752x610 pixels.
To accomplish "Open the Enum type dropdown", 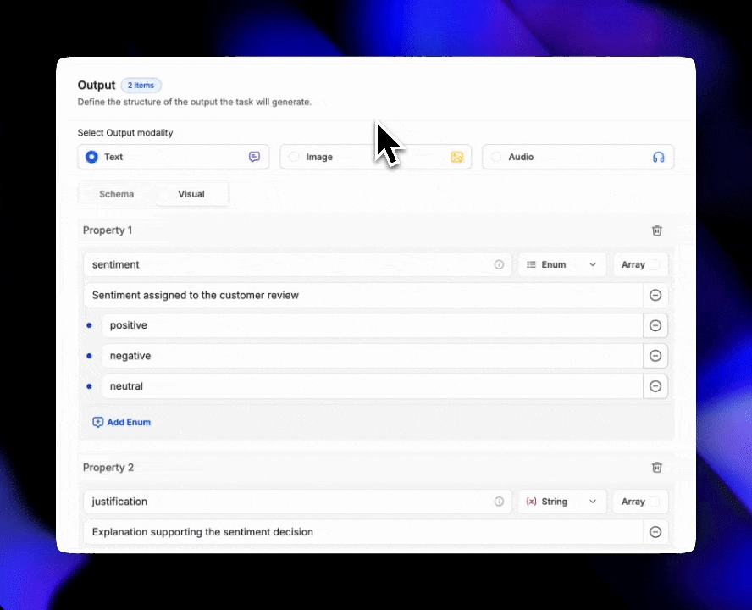I will (562, 264).
